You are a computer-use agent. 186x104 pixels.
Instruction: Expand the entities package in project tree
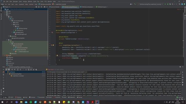pyautogui.click(x=12, y=23)
